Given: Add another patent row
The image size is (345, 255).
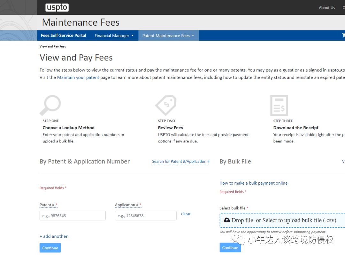Looking at the screenshot, I should (x=54, y=236).
